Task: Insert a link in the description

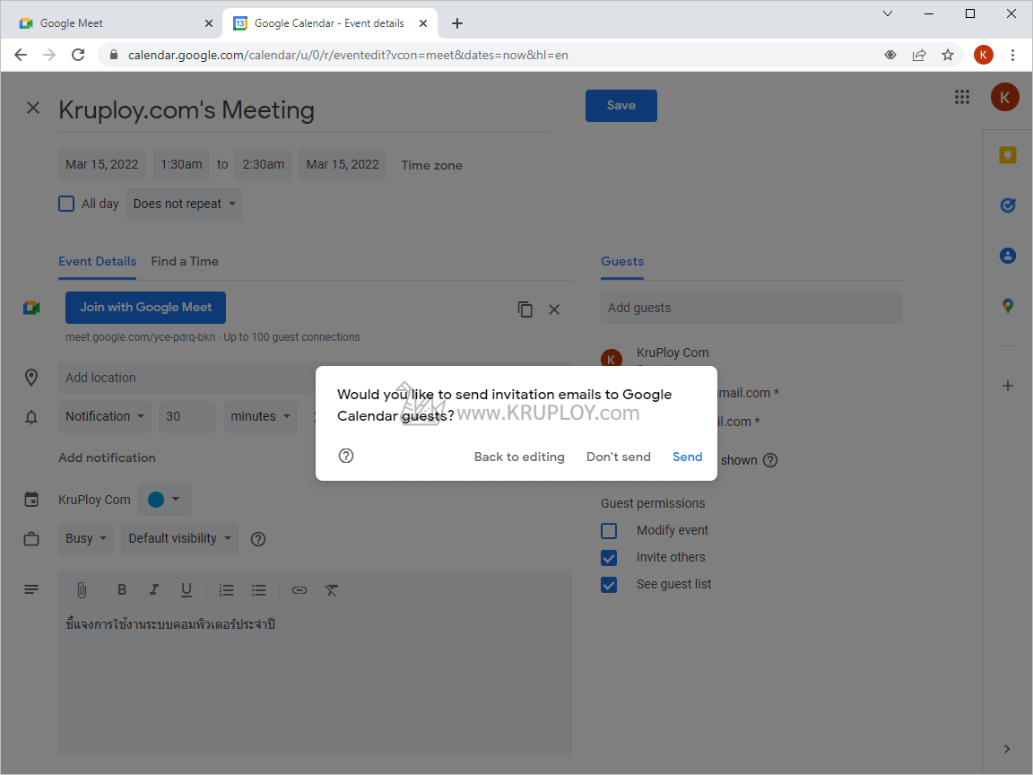Action: (299, 590)
